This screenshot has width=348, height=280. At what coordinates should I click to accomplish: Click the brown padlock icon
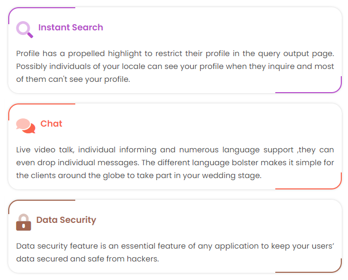tap(23, 222)
